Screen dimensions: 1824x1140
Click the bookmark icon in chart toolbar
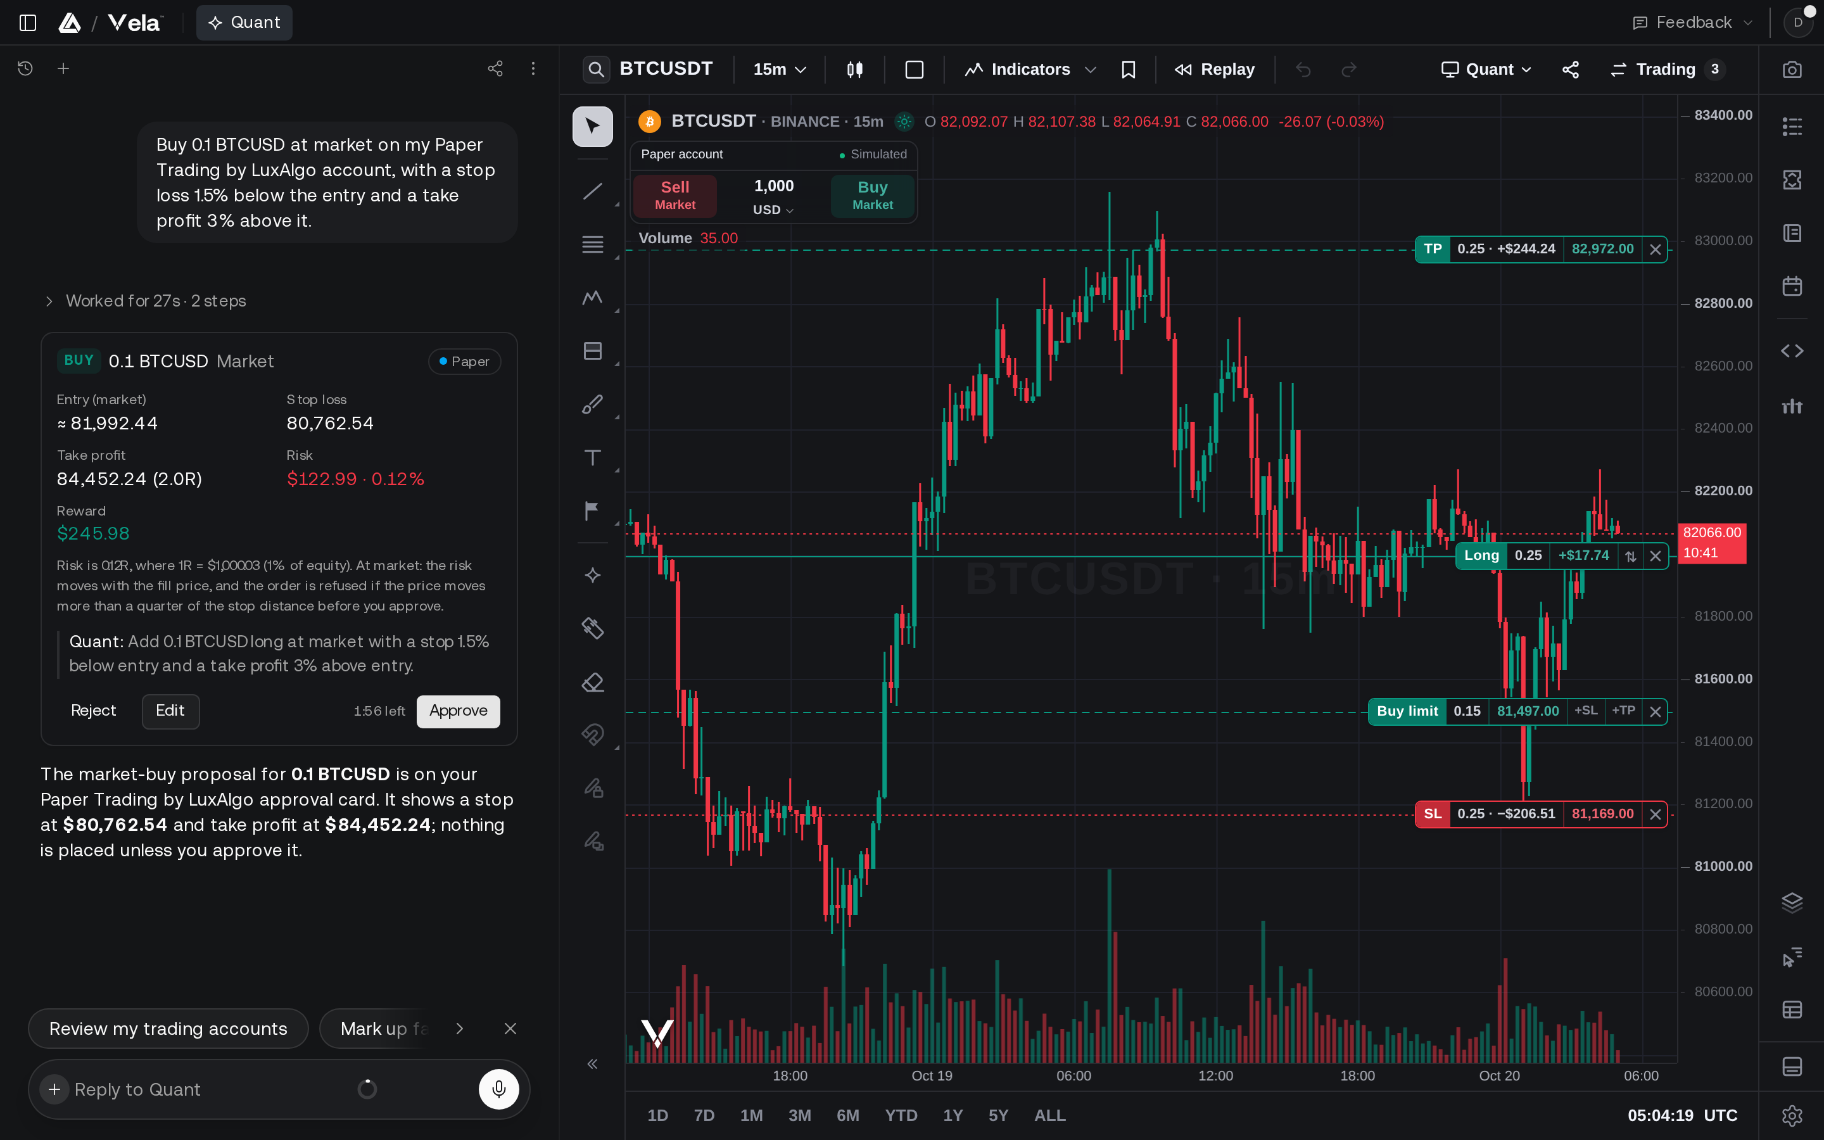tap(1129, 70)
